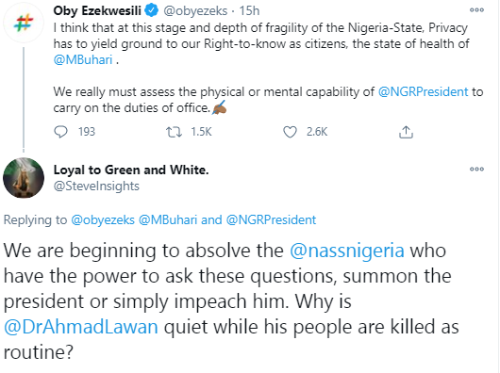
Task: Click the 15h timestamp on Oby's tweet
Action: coord(249,10)
